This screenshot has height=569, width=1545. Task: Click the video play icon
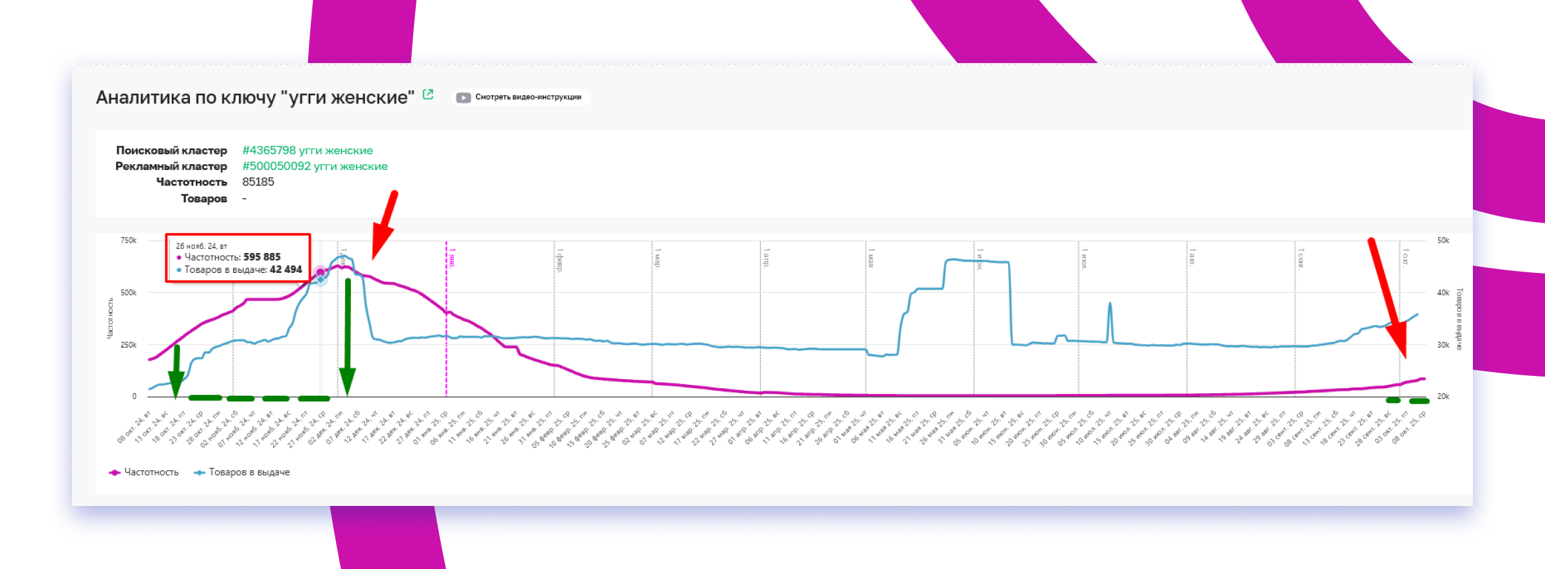tap(463, 97)
